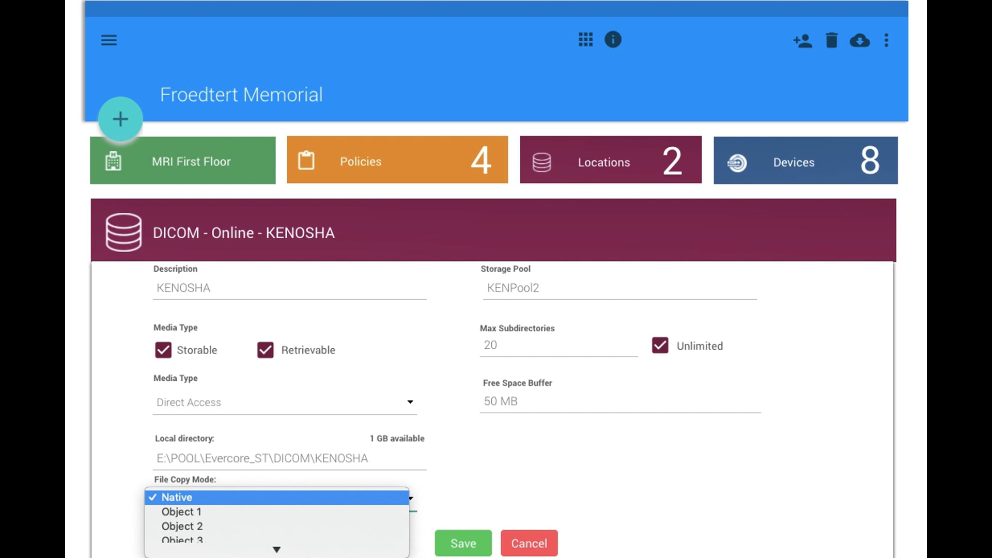
Task: Open the three-dot overflow menu
Action: click(887, 40)
